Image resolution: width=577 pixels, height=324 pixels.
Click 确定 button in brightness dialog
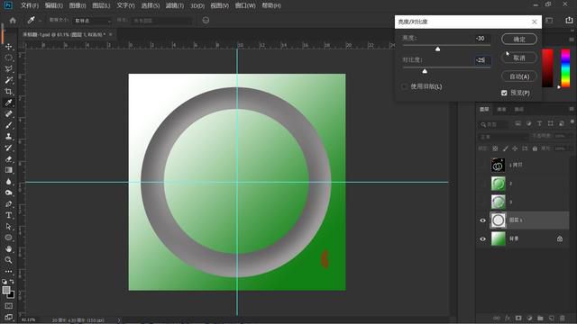pos(519,40)
